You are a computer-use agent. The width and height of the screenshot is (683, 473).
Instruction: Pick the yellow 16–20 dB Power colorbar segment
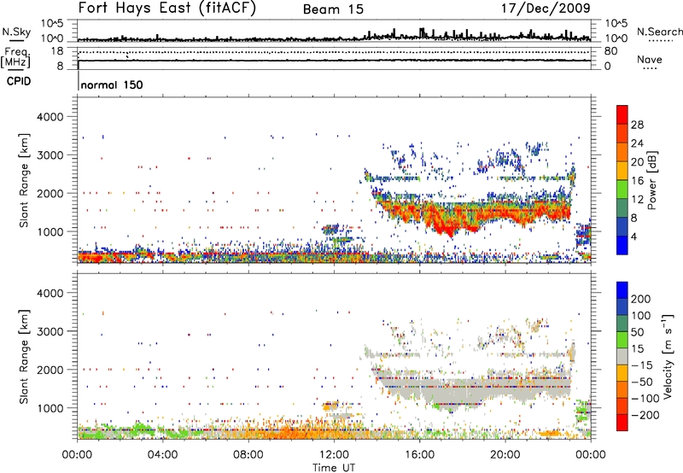(622, 171)
